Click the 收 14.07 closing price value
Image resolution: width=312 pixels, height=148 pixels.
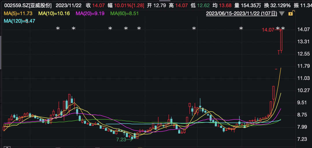[x=95, y=5]
